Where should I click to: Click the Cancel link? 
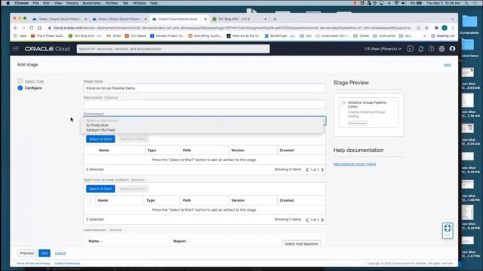60,253
